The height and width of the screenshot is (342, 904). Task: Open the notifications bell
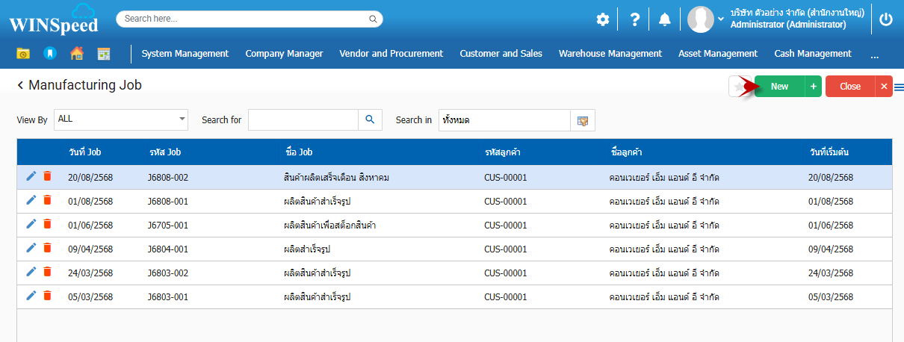pos(664,20)
